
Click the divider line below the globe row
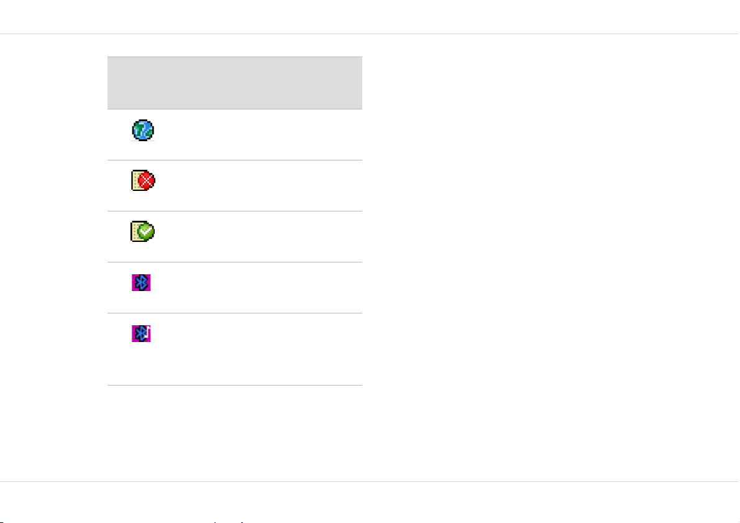coord(235,160)
